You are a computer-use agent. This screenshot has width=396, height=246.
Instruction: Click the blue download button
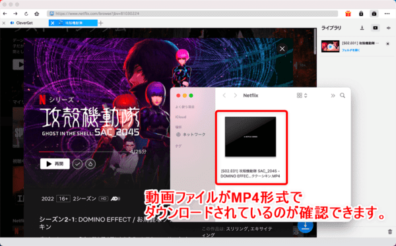[305, 226]
